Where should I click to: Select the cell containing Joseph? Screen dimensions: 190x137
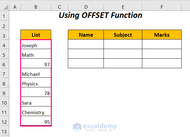coord(36,45)
